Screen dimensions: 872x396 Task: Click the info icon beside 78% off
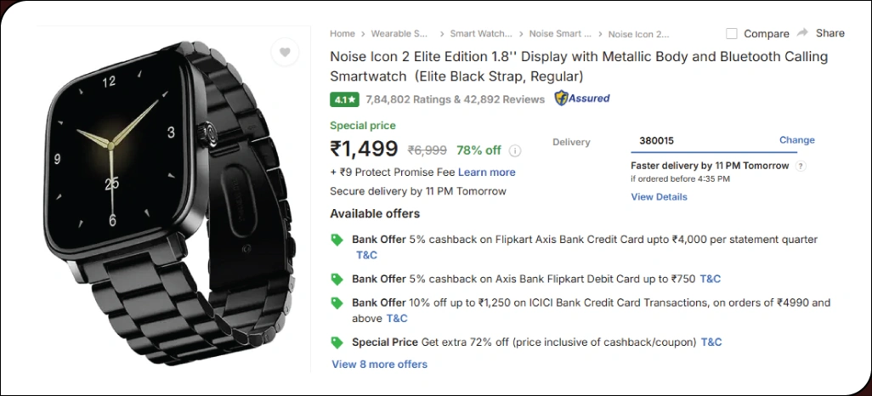coord(515,150)
